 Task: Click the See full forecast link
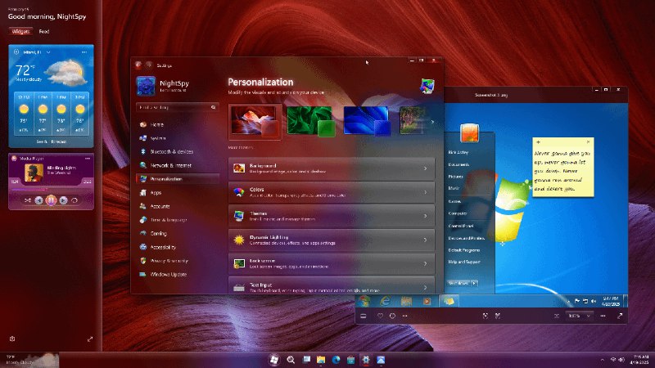click(x=51, y=141)
